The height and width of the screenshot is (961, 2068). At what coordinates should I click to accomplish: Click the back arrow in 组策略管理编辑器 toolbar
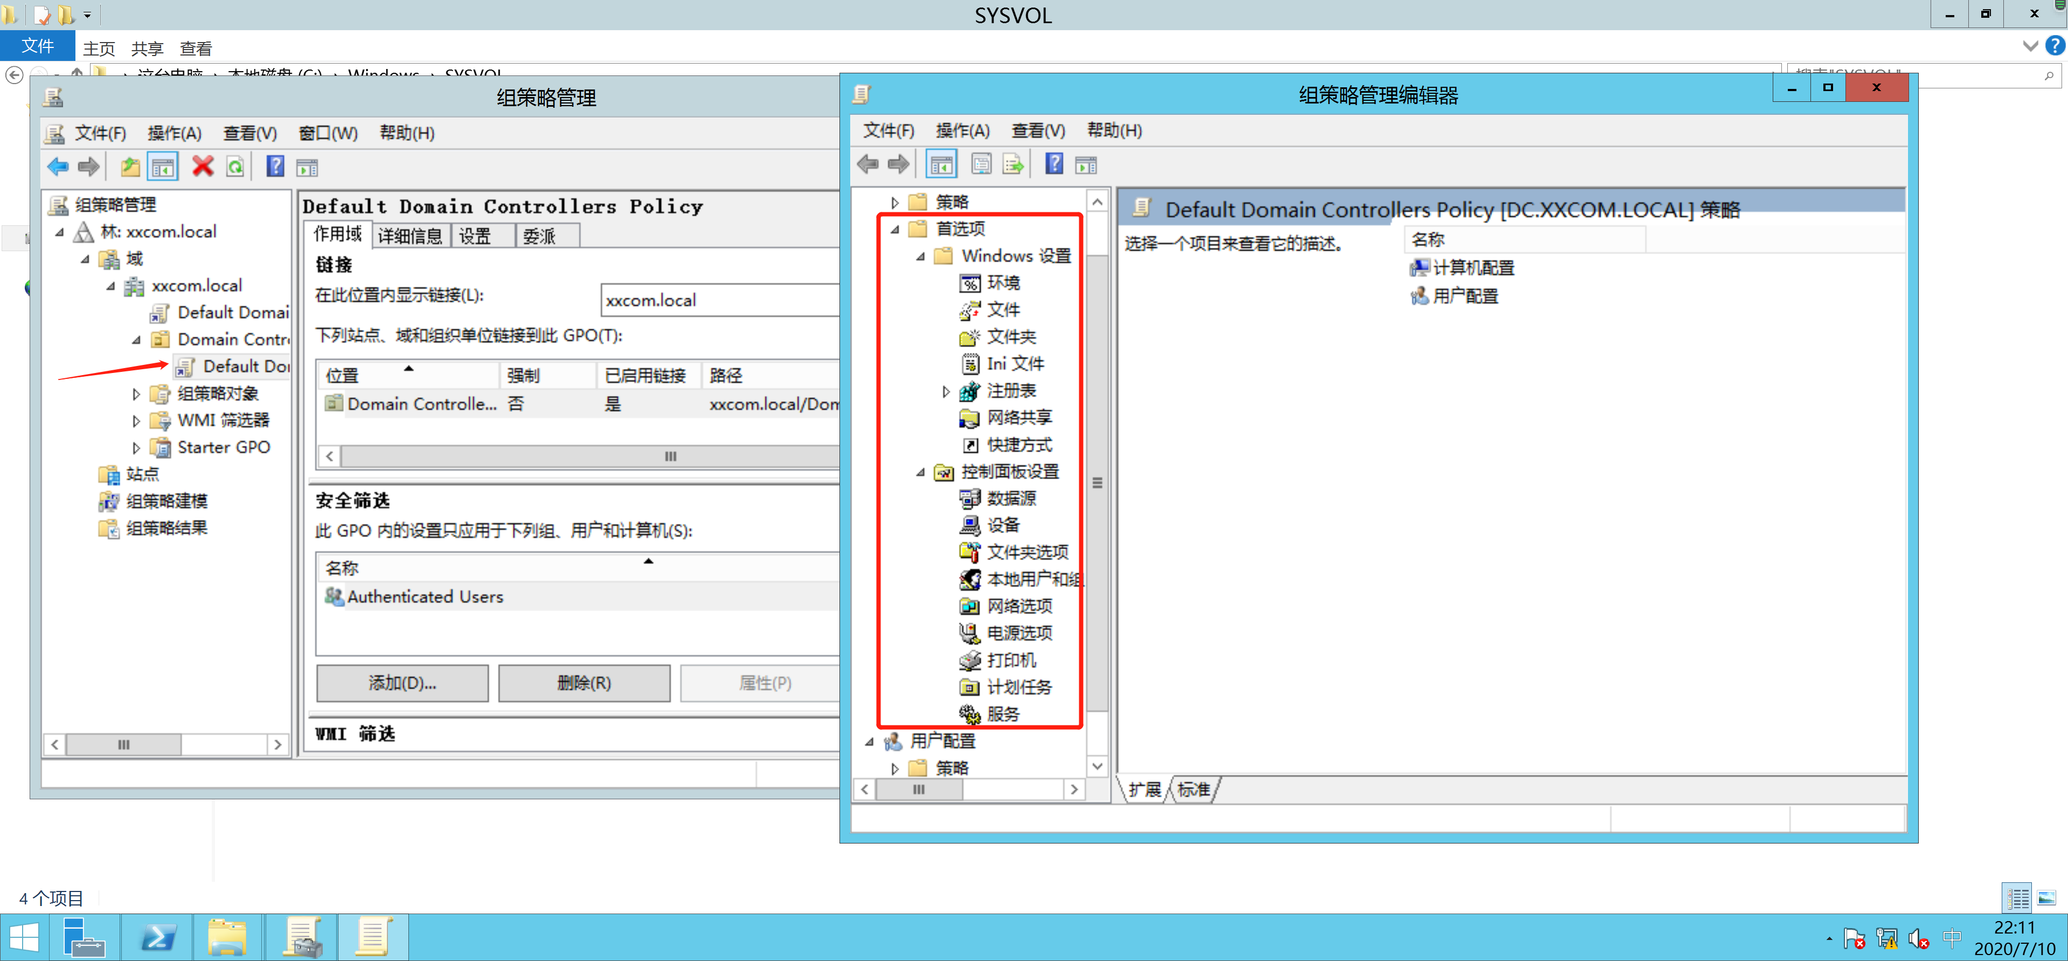point(868,164)
